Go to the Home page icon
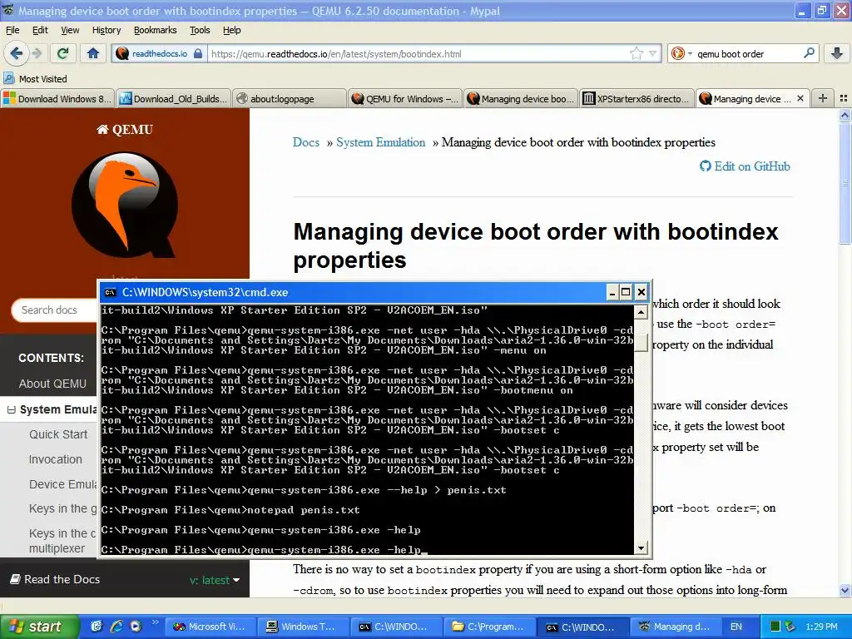 (93, 53)
